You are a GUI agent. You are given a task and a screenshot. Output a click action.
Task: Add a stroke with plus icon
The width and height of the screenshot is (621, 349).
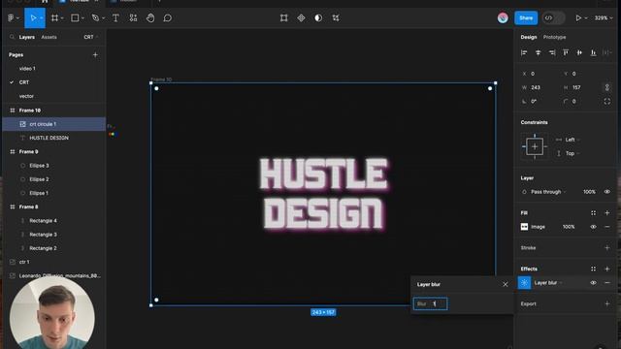[x=607, y=248]
